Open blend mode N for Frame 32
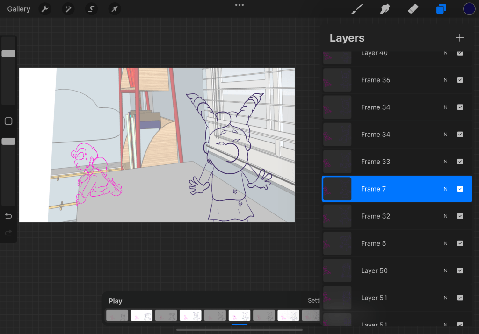The width and height of the screenshot is (479, 334). click(445, 216)
